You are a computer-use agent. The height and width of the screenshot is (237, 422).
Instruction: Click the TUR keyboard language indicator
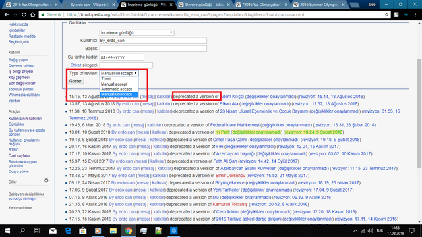point(380,231)
